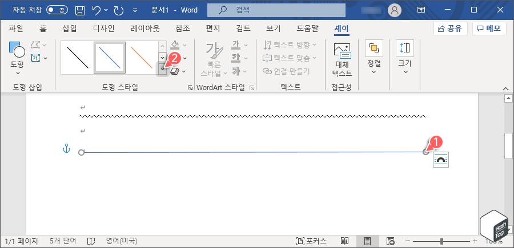Switch to the 디자인 tab

click(103, 29)
